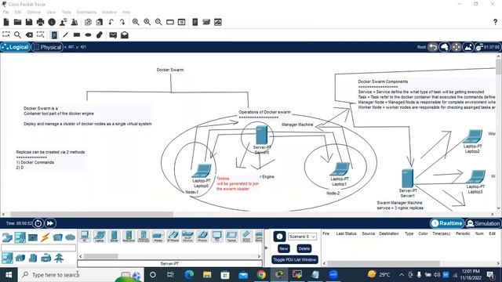Pick the PC device from palette

85,237
